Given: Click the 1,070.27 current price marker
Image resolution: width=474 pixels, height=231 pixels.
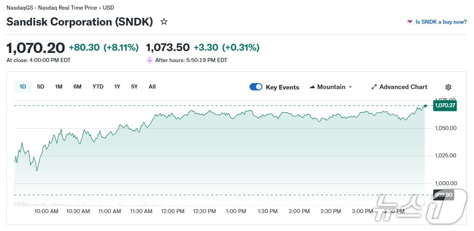Looking at the screenshot, I should (445, 105).
